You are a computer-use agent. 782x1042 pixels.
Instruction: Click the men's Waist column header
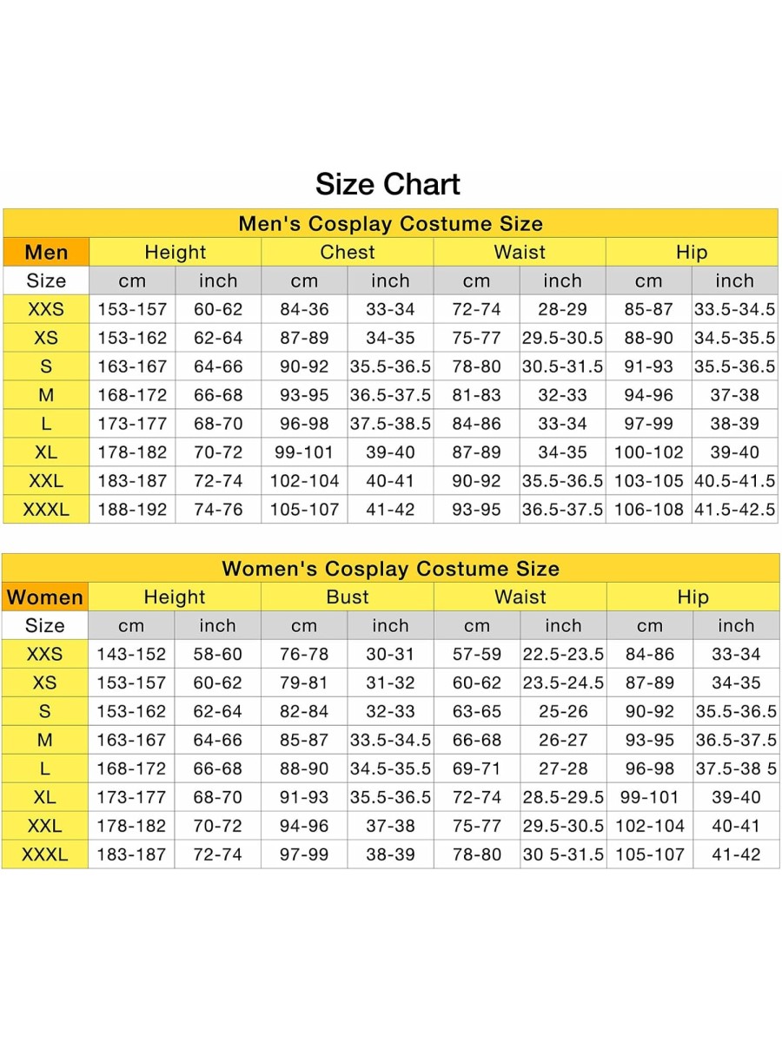click(520, 253)
